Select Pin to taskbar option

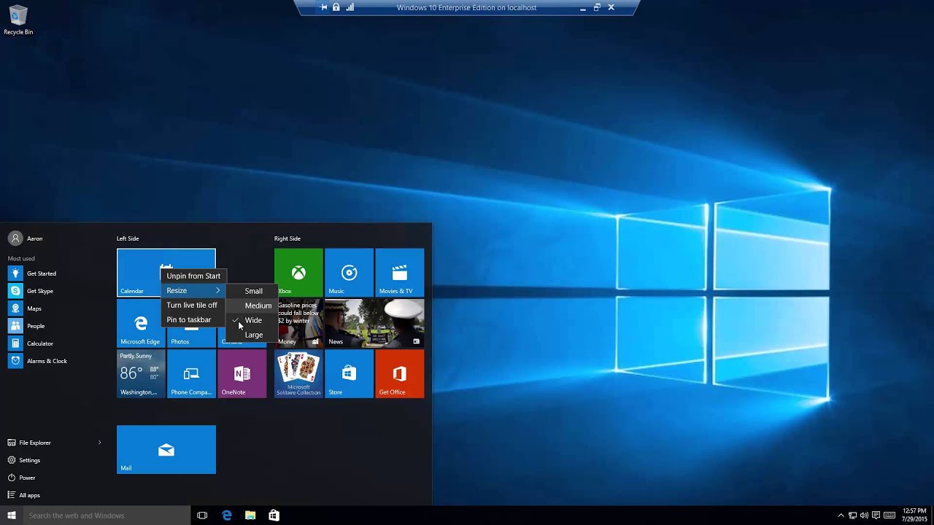[x=193, y=319]
